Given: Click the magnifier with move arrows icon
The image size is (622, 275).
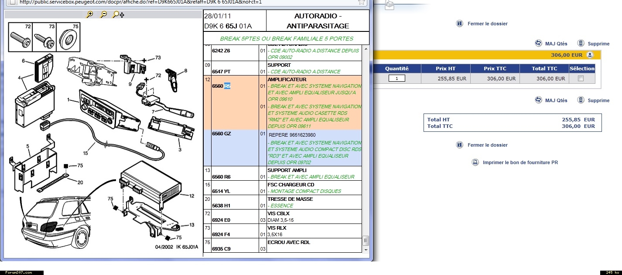Looking at the screenshot, I should 118,14.
